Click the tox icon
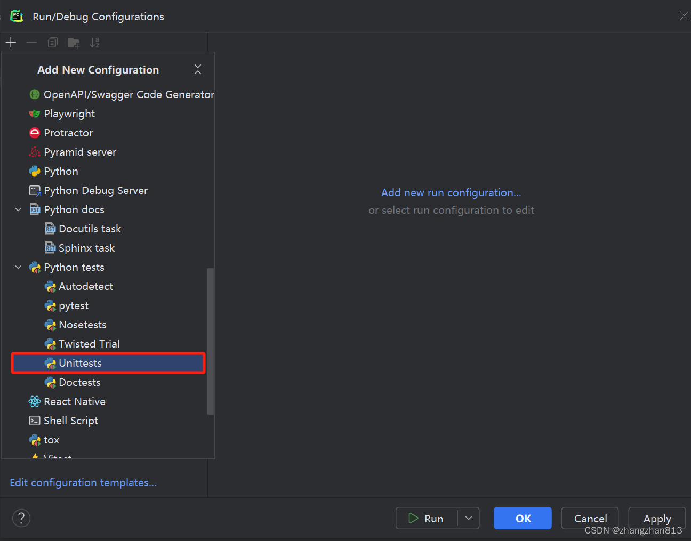The width and height of the screenshot is (691, 541). tap(35, 440)
